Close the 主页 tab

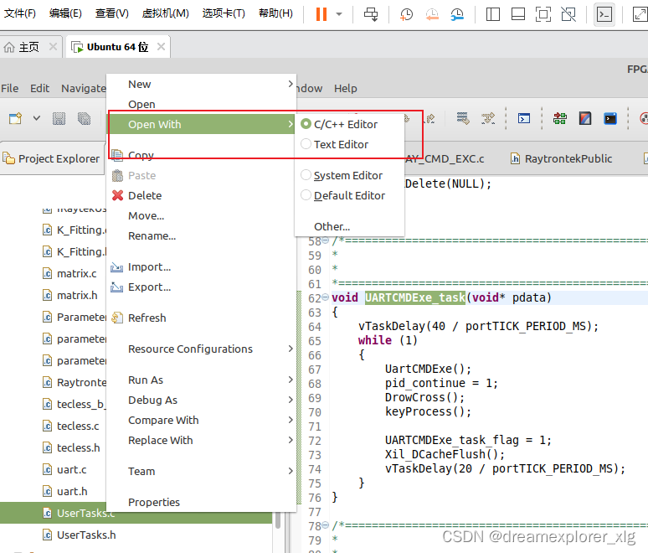(x=53, y=47)
